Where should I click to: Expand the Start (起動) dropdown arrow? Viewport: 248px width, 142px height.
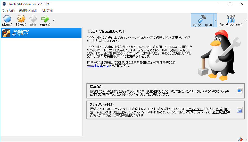click(x=54, y=20)
